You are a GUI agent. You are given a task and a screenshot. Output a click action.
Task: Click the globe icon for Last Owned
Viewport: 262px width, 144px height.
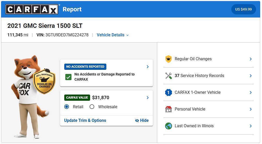168,126
